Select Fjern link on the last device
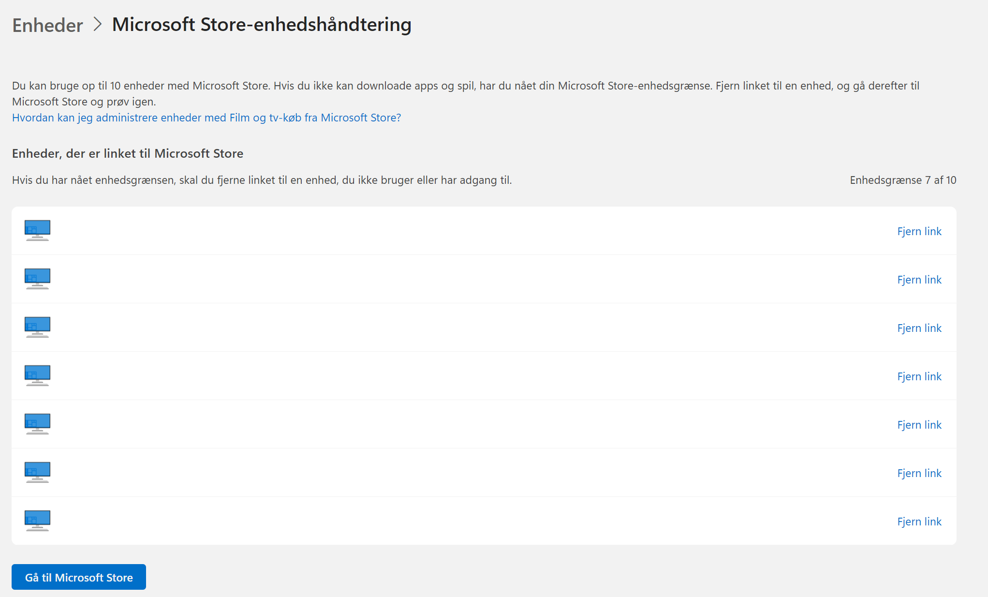The image size is (988, 597). [919, 522]
